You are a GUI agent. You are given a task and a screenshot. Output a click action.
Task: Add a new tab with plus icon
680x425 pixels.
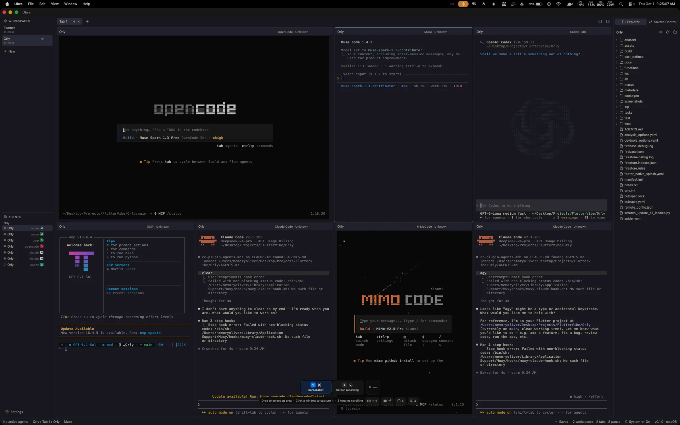point(87,22)
